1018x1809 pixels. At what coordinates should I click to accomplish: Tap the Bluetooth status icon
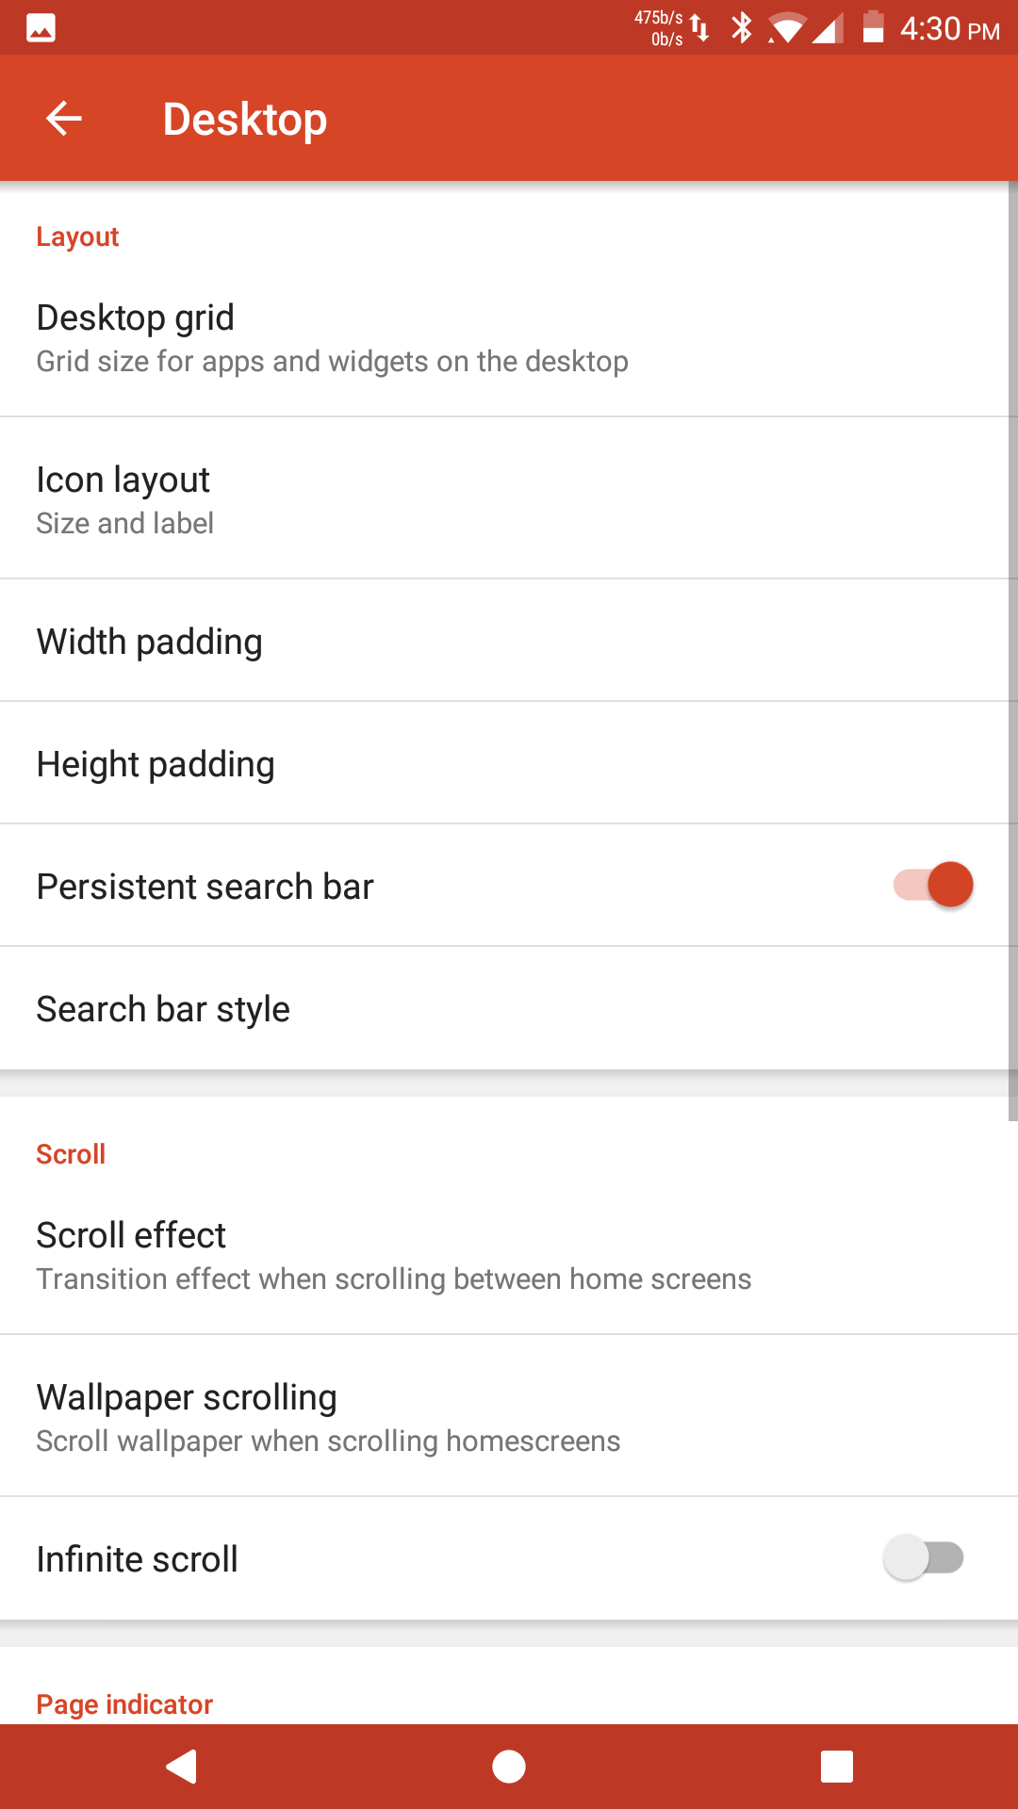pos(742,28)
